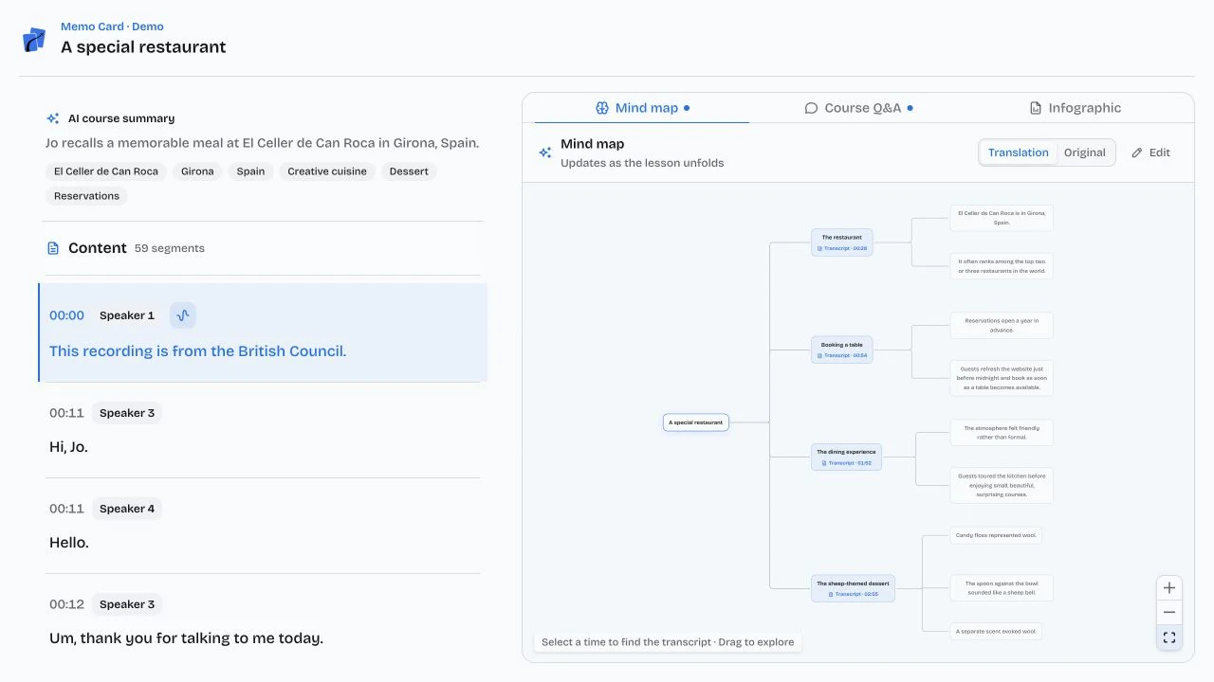The height and width of the screenshot is (682, 1214).
Task: Click the "The atmosphere felt friendly" node
Action: pyautogui.click(x=1002, y=433)
